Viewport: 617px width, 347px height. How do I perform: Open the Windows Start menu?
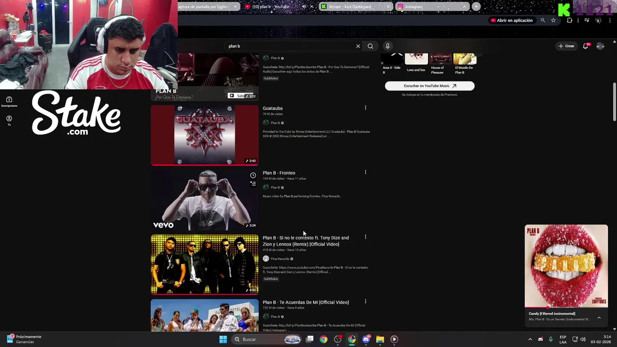click(x=223, y=339)
